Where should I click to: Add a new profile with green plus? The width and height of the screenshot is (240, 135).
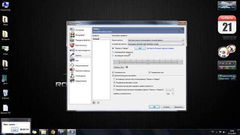94,102
